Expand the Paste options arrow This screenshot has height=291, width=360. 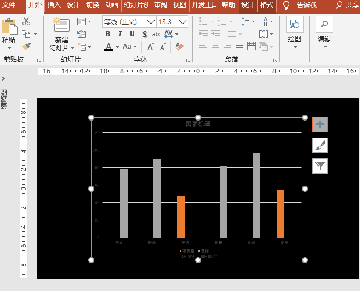(x=9, y=48)
